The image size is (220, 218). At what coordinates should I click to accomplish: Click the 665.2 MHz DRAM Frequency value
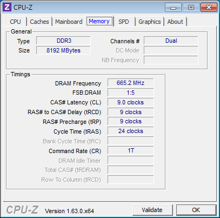(x=131, y=83)
